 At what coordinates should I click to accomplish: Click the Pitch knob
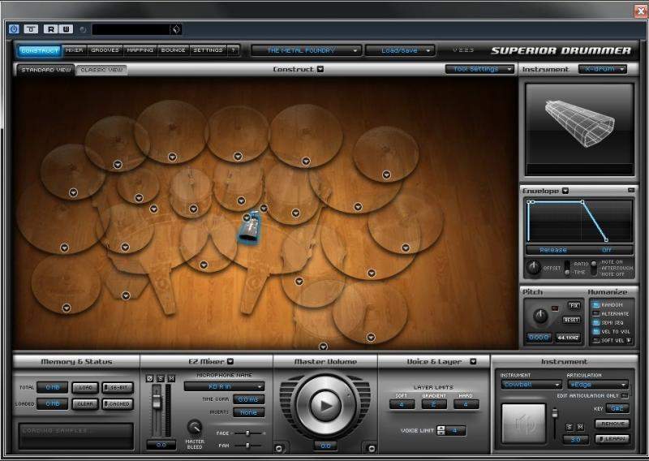coord(539,317)
